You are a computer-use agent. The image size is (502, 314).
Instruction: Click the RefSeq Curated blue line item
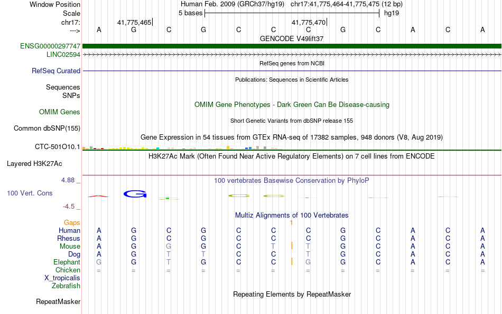tap(292, 71)
